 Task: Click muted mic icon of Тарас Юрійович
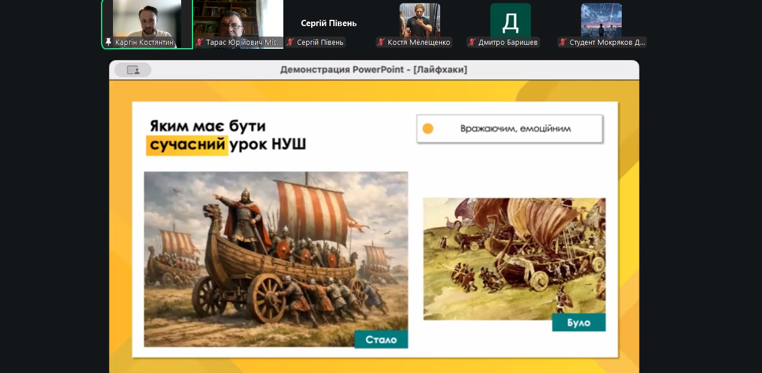(x=199, y=43)
